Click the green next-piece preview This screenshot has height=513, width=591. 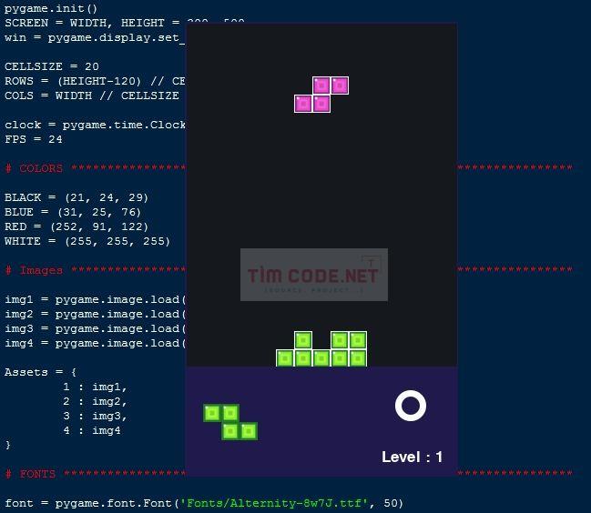(230, 422)
